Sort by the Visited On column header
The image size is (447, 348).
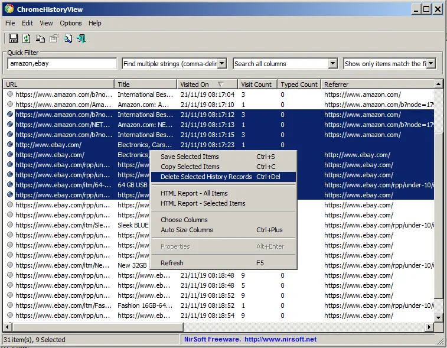click(207, 84)
